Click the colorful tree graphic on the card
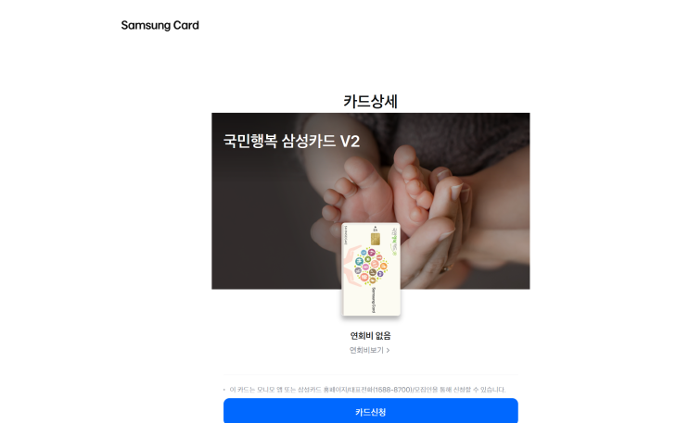Screen dimensions: 689x423 click(371, 266)
